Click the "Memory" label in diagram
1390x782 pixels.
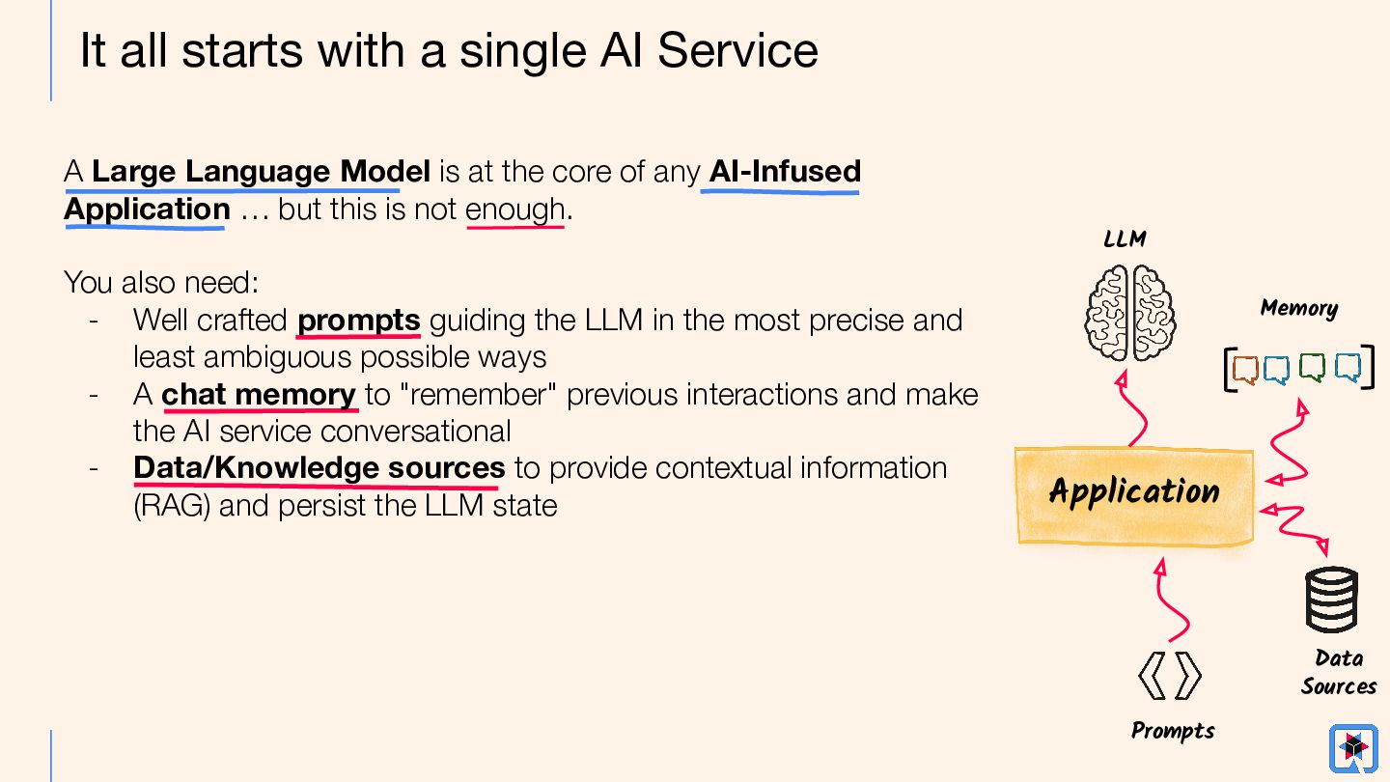(1298, 308)
